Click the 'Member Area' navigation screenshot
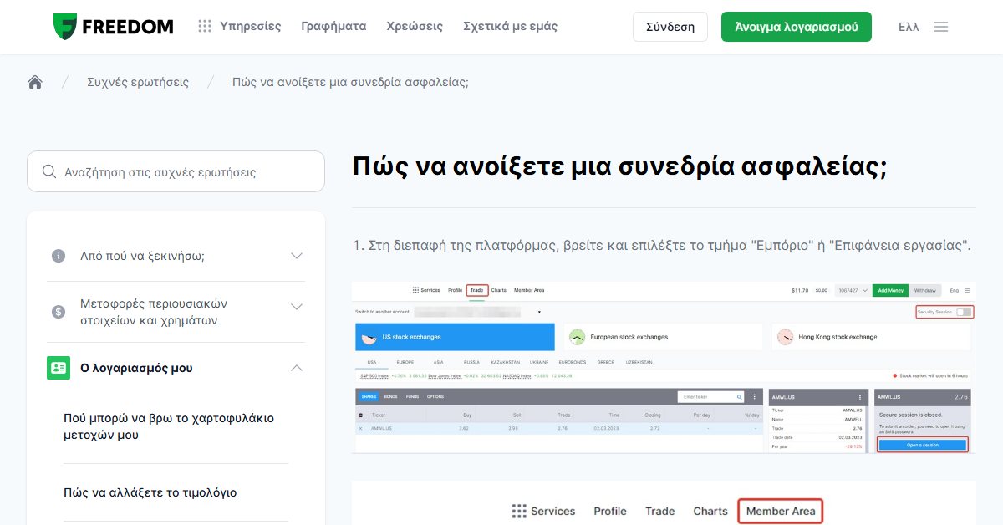This screenshot has width=1003, height=525. tap(664, 503)
